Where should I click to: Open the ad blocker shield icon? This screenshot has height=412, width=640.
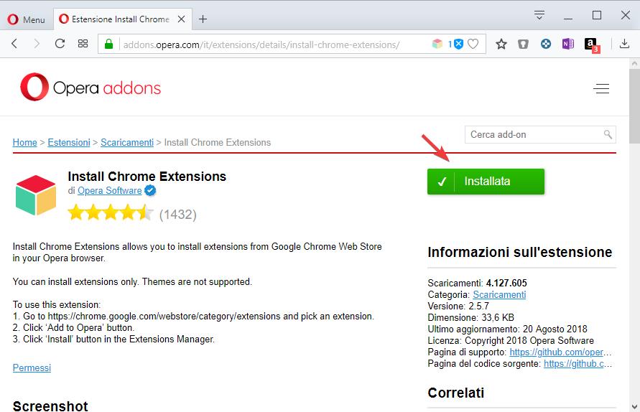coord(458,44)
